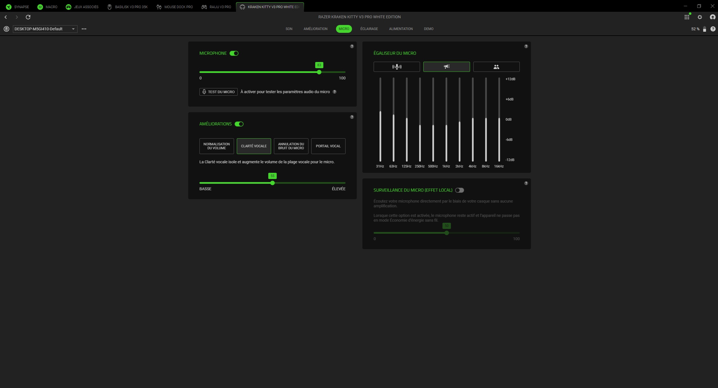Select the megaphone EQ preset icon
This screenshot has height=388, width=718.
point(446,67)
